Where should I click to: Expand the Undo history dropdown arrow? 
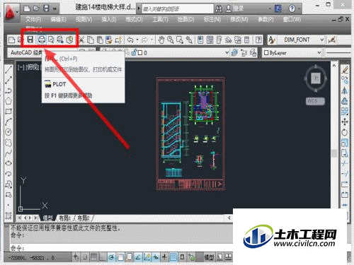137,40
